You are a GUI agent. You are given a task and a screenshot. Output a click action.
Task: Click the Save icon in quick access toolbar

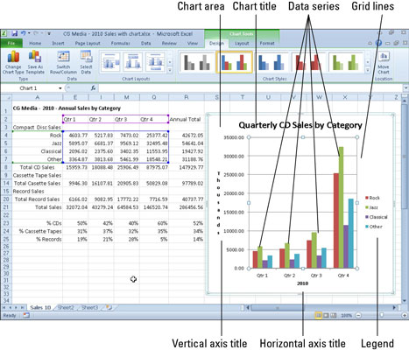[15, 33]
